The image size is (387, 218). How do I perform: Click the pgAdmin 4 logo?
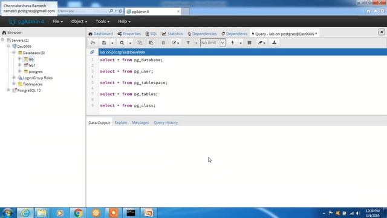tap(26, 22)
